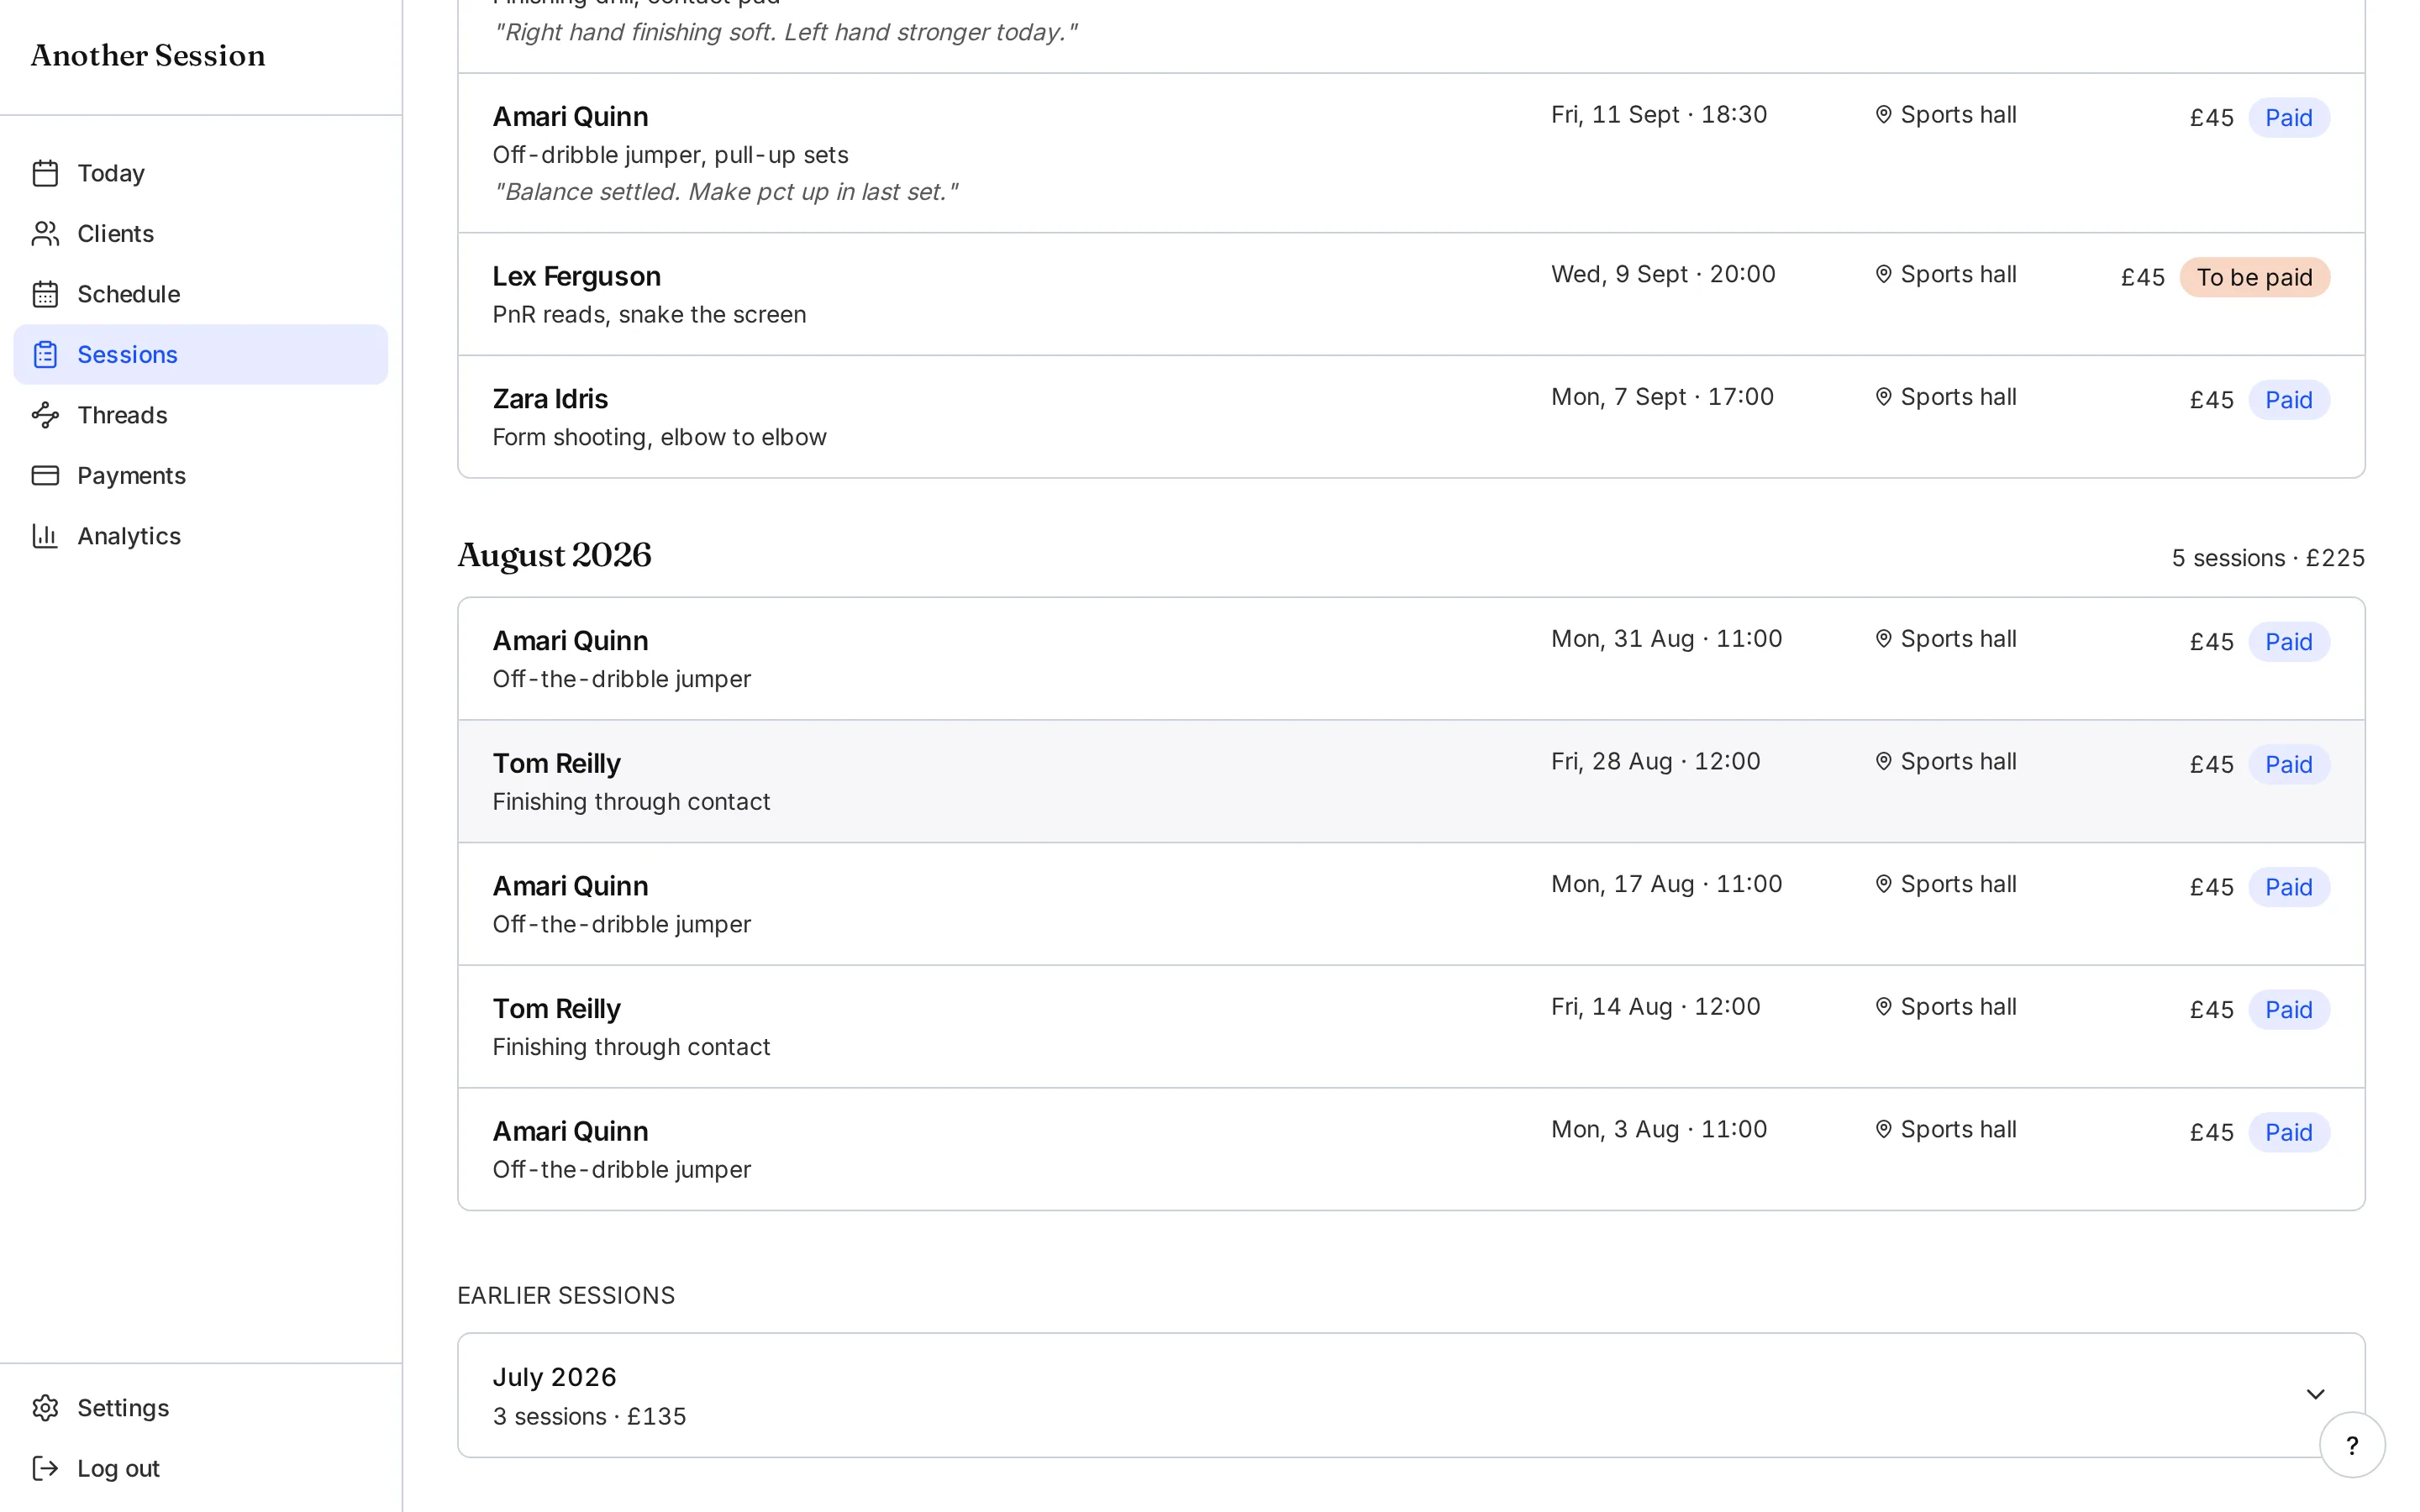Expand the July 2026 earlier sessions chevron

(2315, 1394)
